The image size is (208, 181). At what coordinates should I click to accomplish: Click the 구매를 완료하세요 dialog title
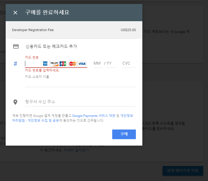(47, 12)
